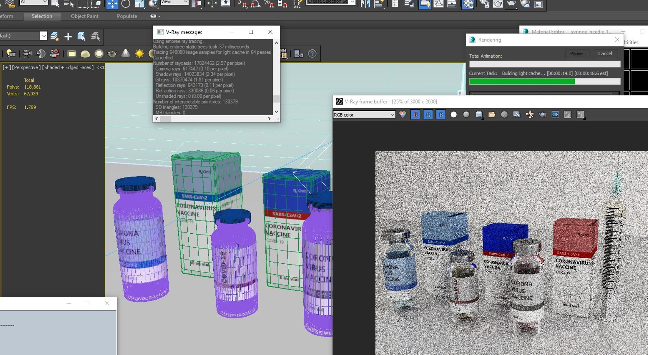Activate the Rotate tool in main toolbar
The width and height of the screenshot is (648, 355).
coord(126,4)
